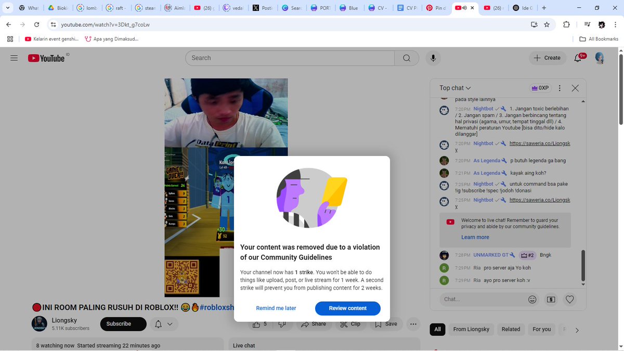Image resolution: width=624 pixels, height=351 pixels.
Task: Click Ria's 'pro server aja Yo koh' message
Action: pos(507,268)
